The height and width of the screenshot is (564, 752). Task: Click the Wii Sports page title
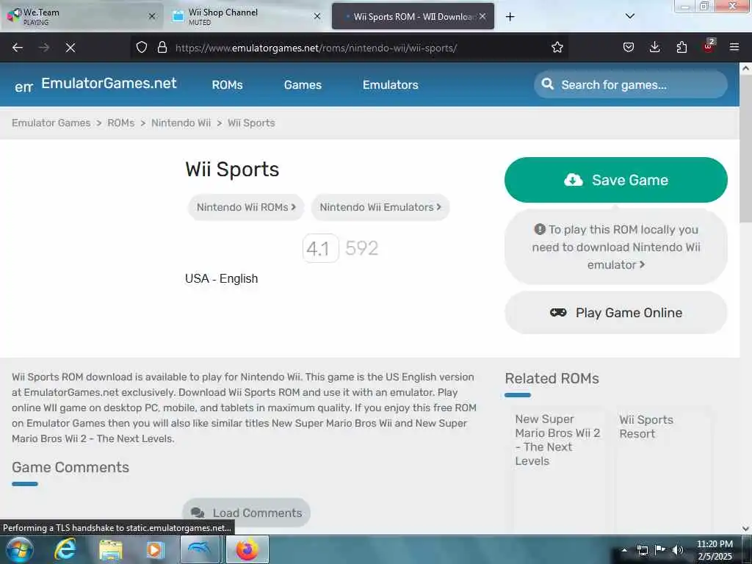pyautogui.click(x=232, y=170)
